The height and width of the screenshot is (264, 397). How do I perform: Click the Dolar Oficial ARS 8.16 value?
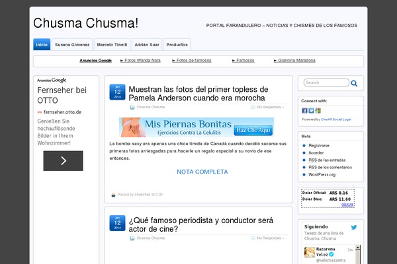339,193
